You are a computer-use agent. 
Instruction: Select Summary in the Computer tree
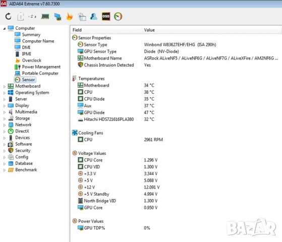tap(31, 34)
